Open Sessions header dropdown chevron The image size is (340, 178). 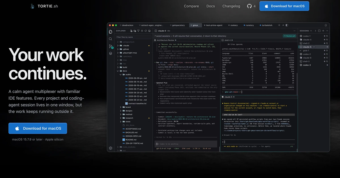point(327,31)
